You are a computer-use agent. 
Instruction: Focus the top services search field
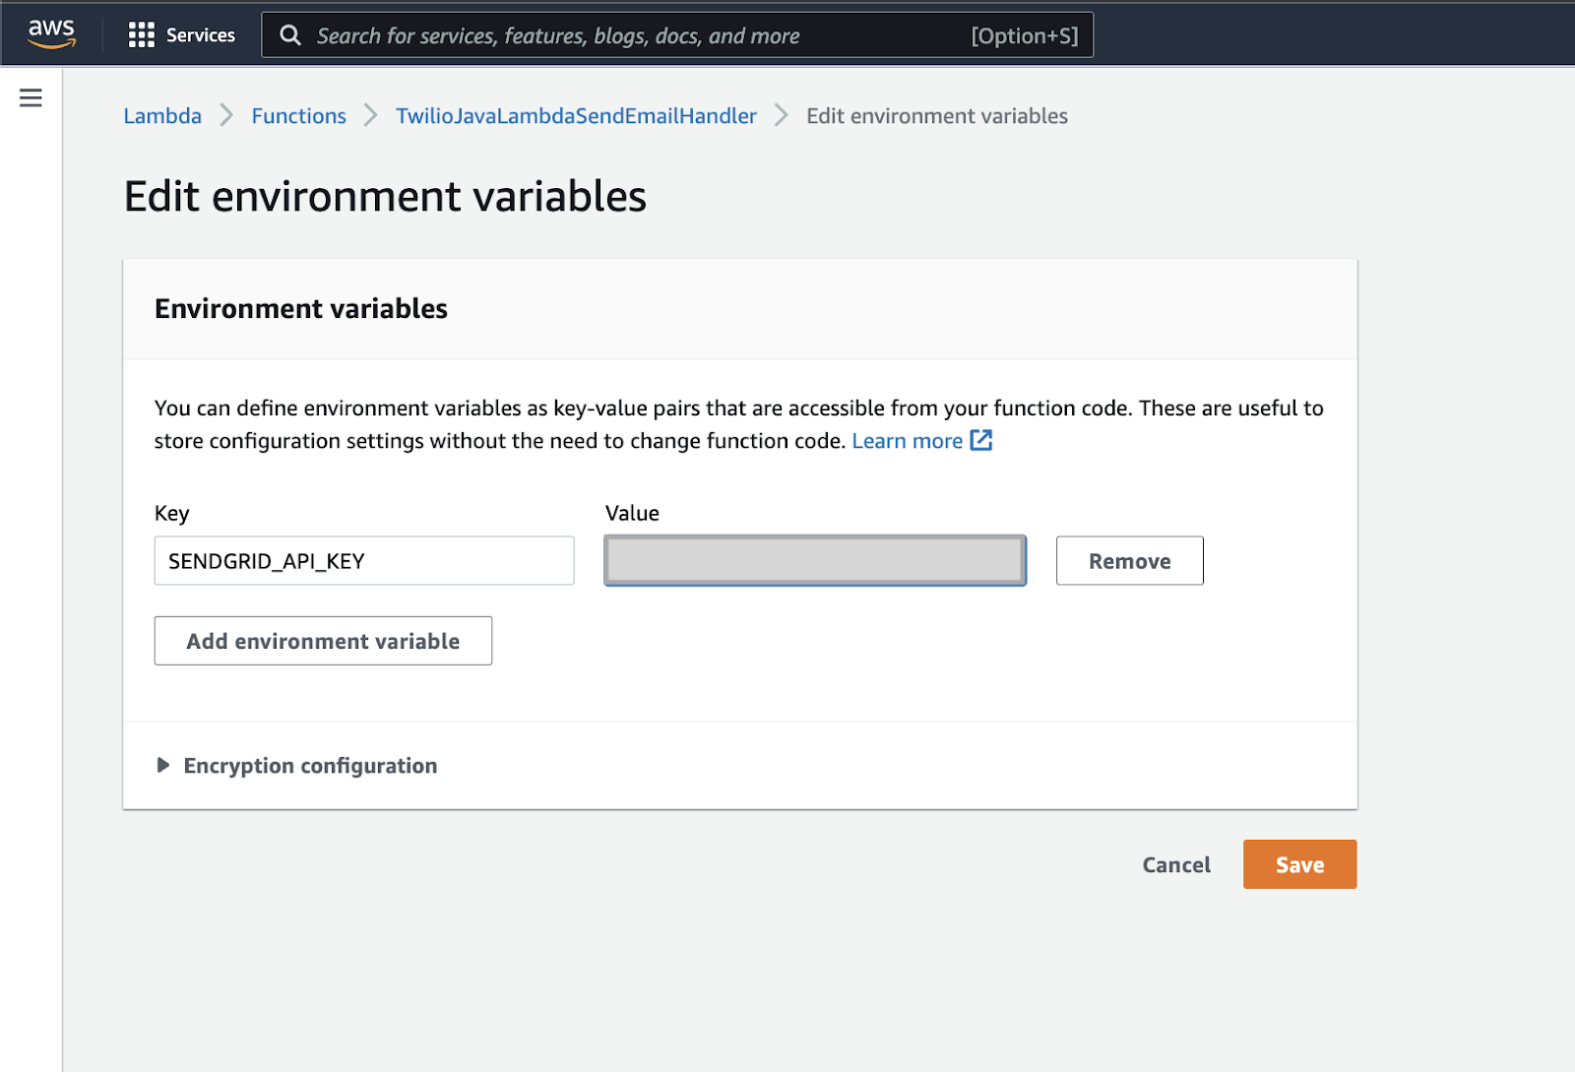677,35
